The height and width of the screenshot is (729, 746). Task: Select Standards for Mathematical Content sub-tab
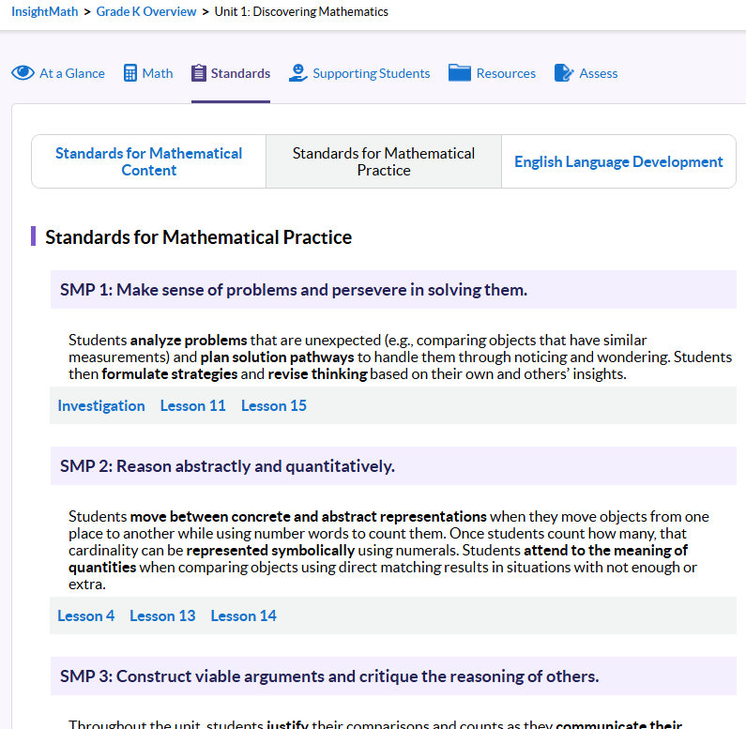pos(148,161)
